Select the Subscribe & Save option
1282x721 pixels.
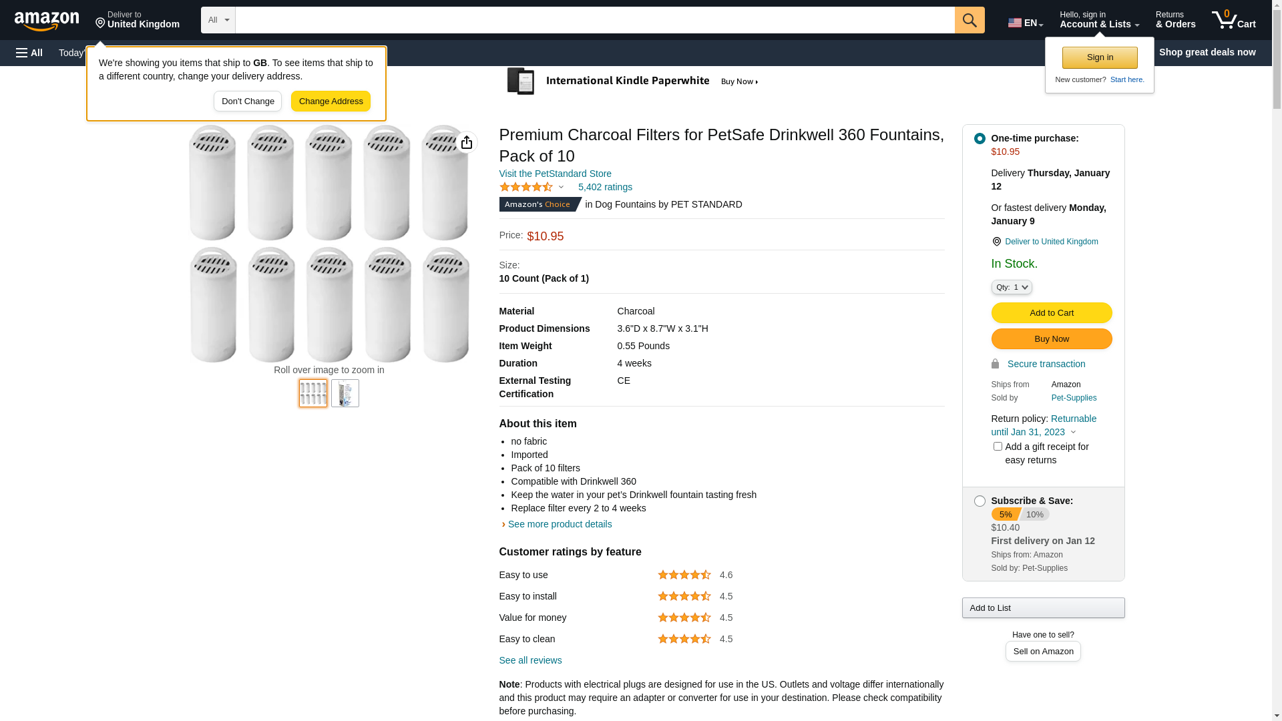(980, 501)
